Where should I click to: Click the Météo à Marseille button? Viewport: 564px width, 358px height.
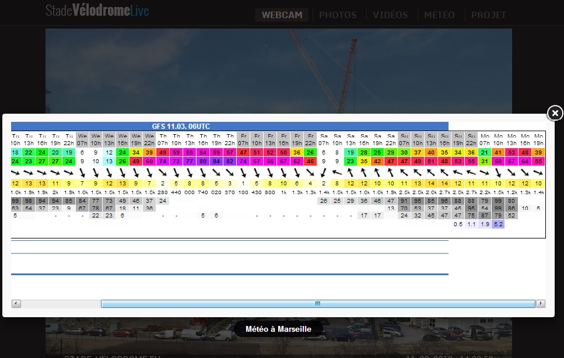click(x=278, y=329)
